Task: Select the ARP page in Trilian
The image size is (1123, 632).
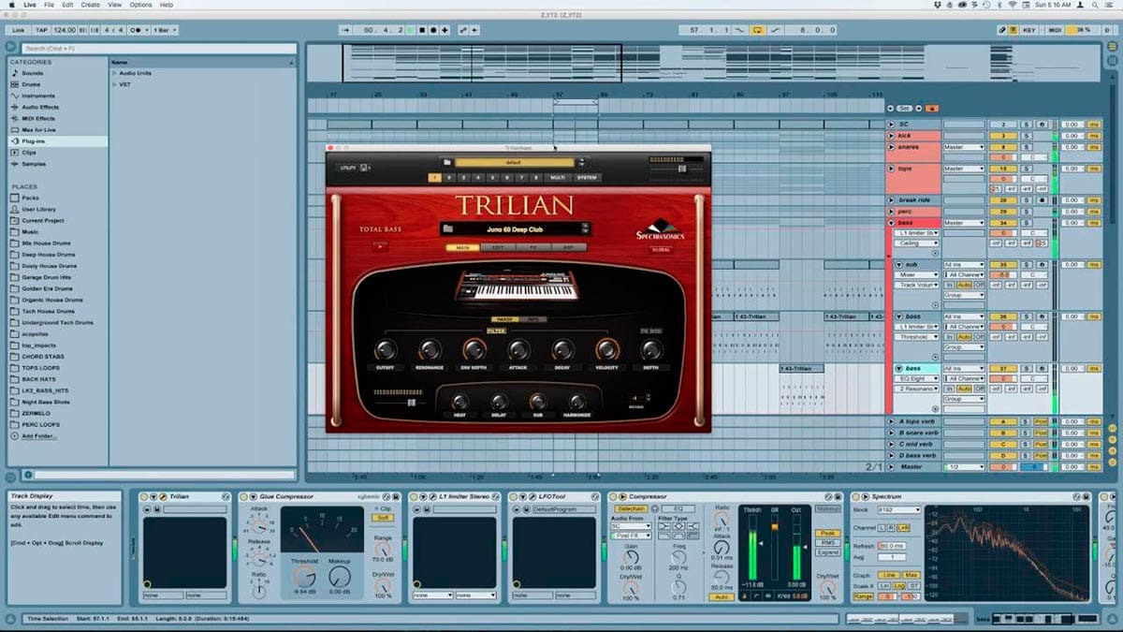Action: coord(568,247)
